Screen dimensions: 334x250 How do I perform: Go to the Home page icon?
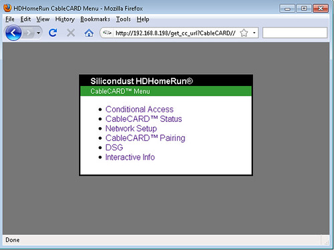click(89, 33)
